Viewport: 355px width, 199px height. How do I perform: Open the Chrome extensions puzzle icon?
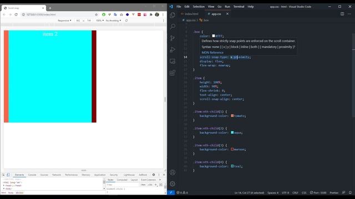151,14
